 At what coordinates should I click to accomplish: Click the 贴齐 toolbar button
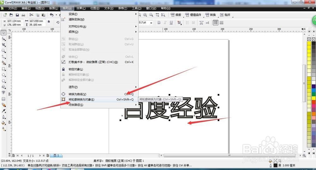pyautogui.click(x=225, y=15)
